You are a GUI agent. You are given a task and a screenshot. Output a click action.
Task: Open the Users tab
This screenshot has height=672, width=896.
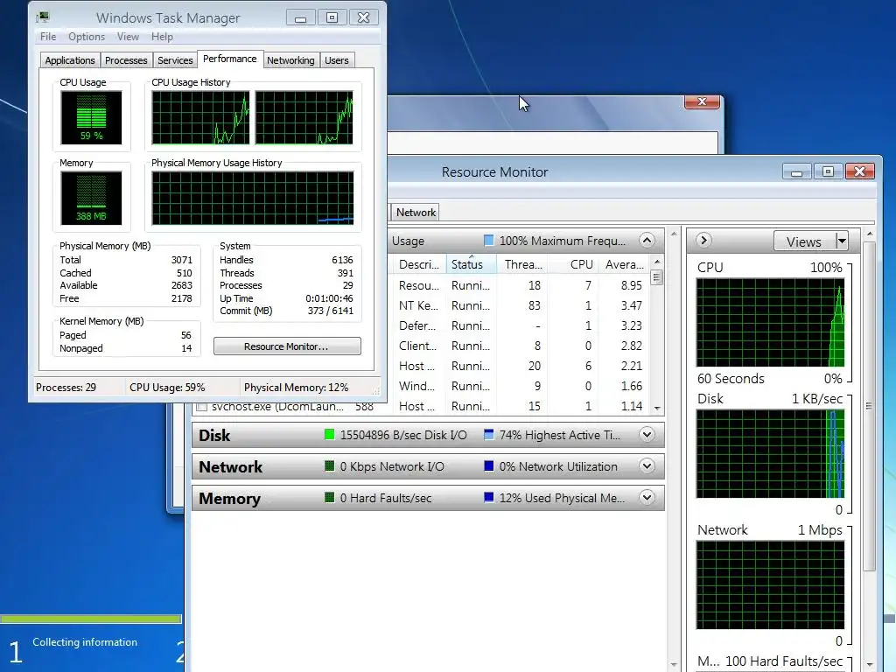pos(337,60)
